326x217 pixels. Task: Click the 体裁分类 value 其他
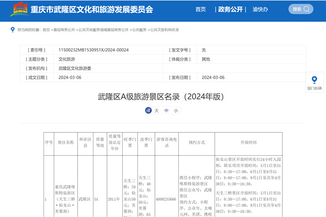pos(206,59)
